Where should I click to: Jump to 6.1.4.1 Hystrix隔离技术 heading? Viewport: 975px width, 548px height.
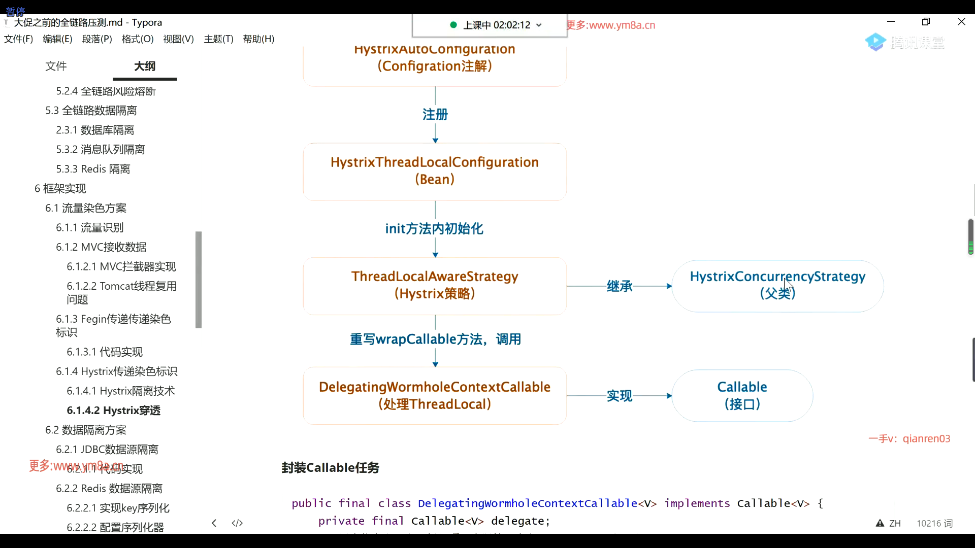point(120,391)
